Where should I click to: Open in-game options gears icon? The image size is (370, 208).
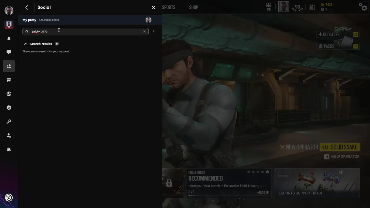[363, 7]
